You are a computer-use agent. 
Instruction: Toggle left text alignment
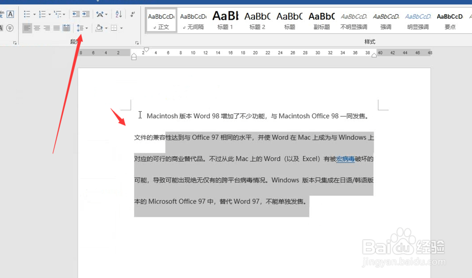click(27, 28)
